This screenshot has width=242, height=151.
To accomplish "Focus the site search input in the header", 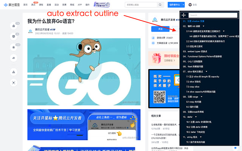I will pos(141,5).
